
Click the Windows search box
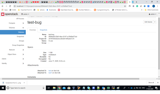25,88
